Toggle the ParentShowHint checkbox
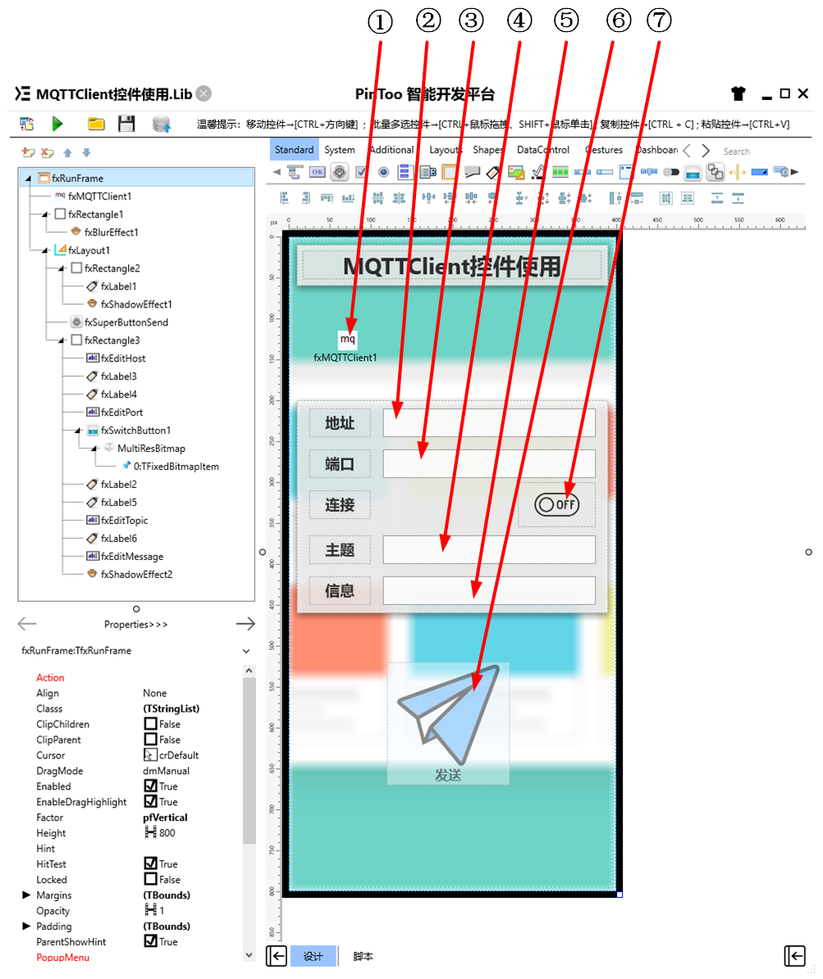Screen dimensions: 823x979 [150, 941]
